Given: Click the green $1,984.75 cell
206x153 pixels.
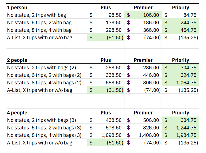Looking at the screenshot, I should (x=180, y=135).
